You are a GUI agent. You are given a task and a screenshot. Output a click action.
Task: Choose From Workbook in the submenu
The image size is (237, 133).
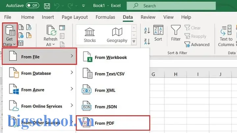(113, 57)
